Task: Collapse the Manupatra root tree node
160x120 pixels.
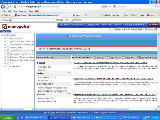Action: click(2, 35)
